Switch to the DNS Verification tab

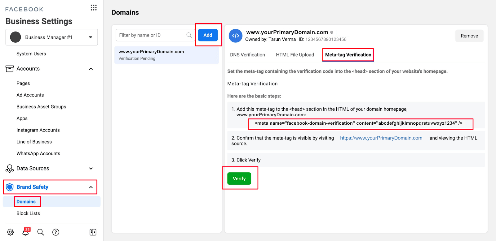coord(247,55)
